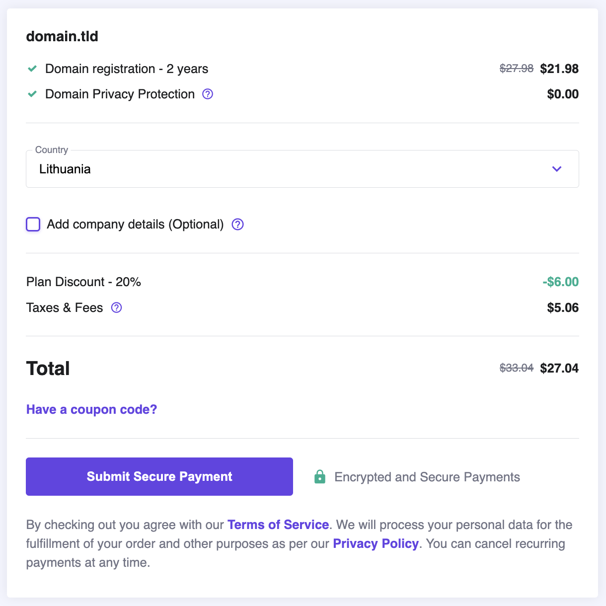This screenshot has height=606, width=606.
Task: Click help icon beside Add company details
Action: [x=238, y=225]
